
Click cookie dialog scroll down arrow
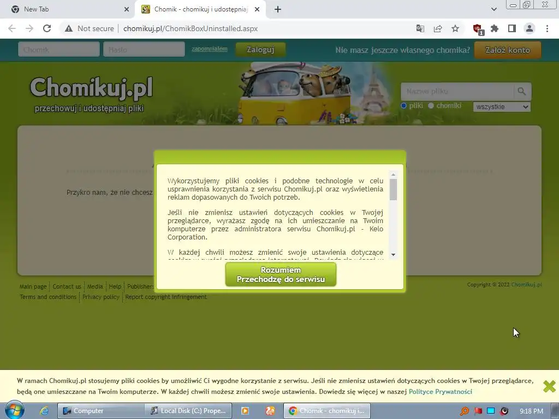pos(393,254)
